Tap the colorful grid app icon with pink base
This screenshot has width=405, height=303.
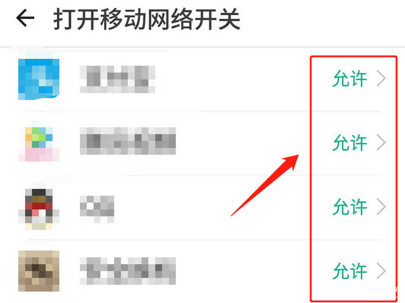39,144
